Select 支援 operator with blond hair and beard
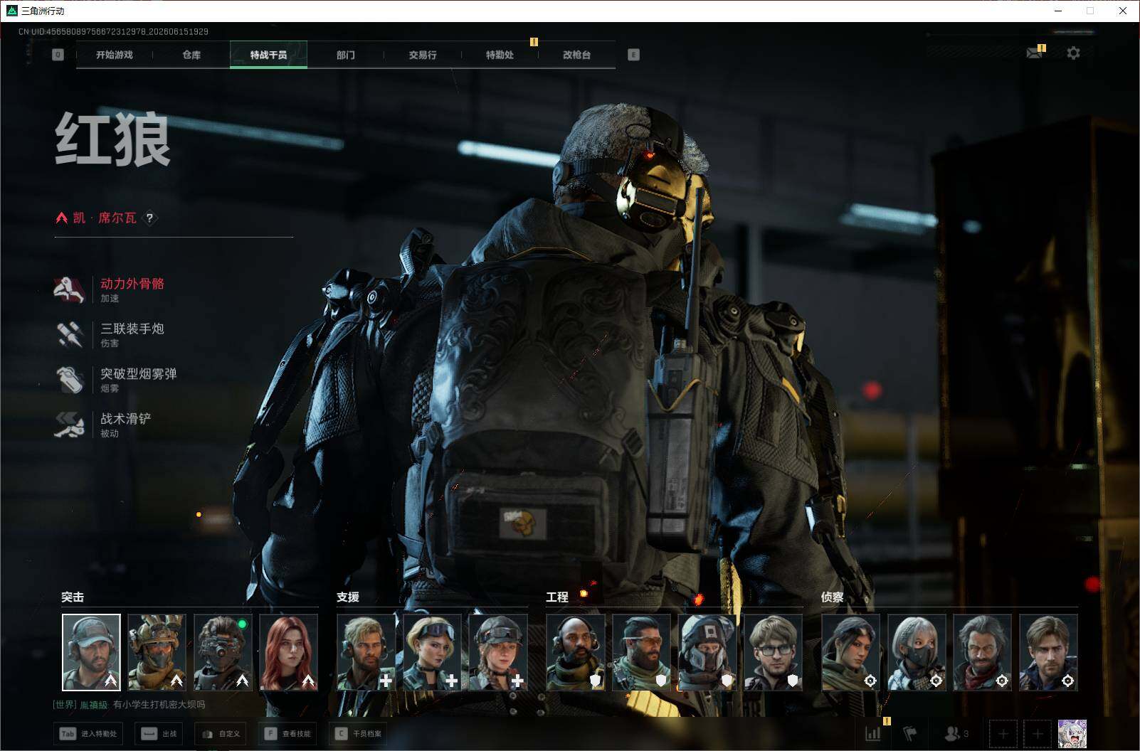The height and width of the screenshot is (751, 1140). [x=366, y=652]
